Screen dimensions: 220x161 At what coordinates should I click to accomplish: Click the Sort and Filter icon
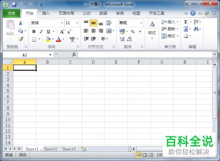[196, 22]
